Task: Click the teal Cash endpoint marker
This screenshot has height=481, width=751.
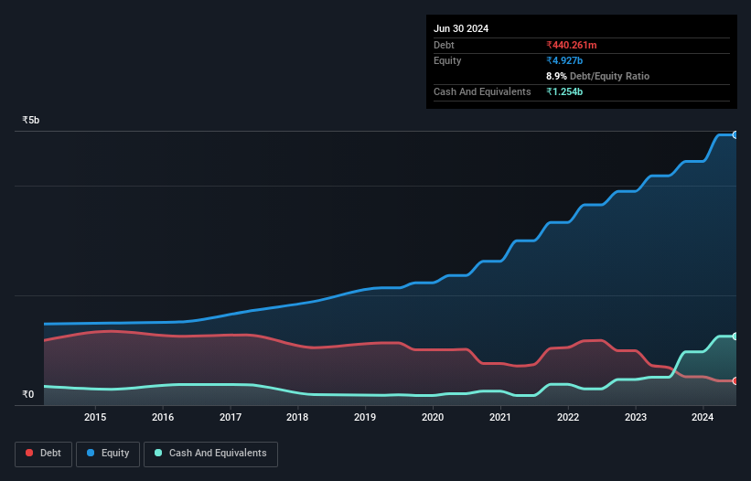Action: (735, 337)
